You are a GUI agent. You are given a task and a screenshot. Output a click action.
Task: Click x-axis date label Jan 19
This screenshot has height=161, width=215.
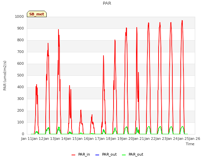(x=116, y=139)
